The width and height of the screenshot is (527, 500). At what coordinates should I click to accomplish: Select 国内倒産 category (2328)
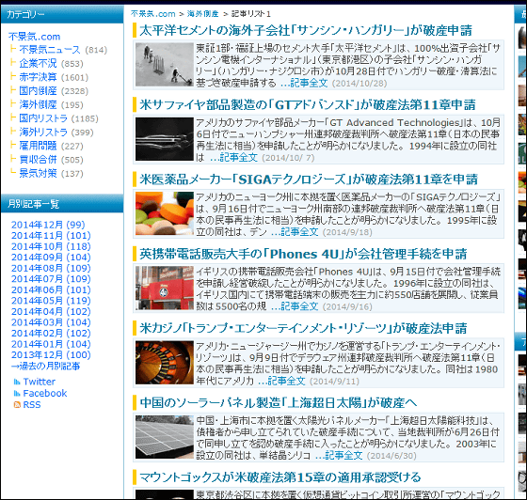click(38, 91)
